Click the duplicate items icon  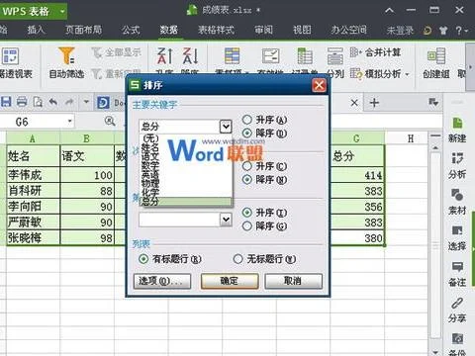(x=232, y=55)
